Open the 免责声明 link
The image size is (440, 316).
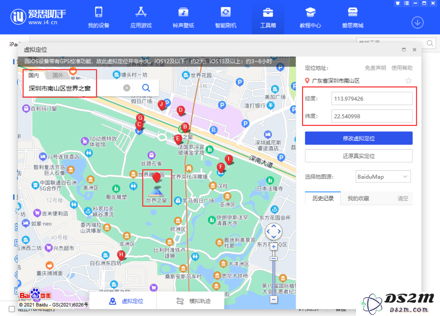coord(375,68)
